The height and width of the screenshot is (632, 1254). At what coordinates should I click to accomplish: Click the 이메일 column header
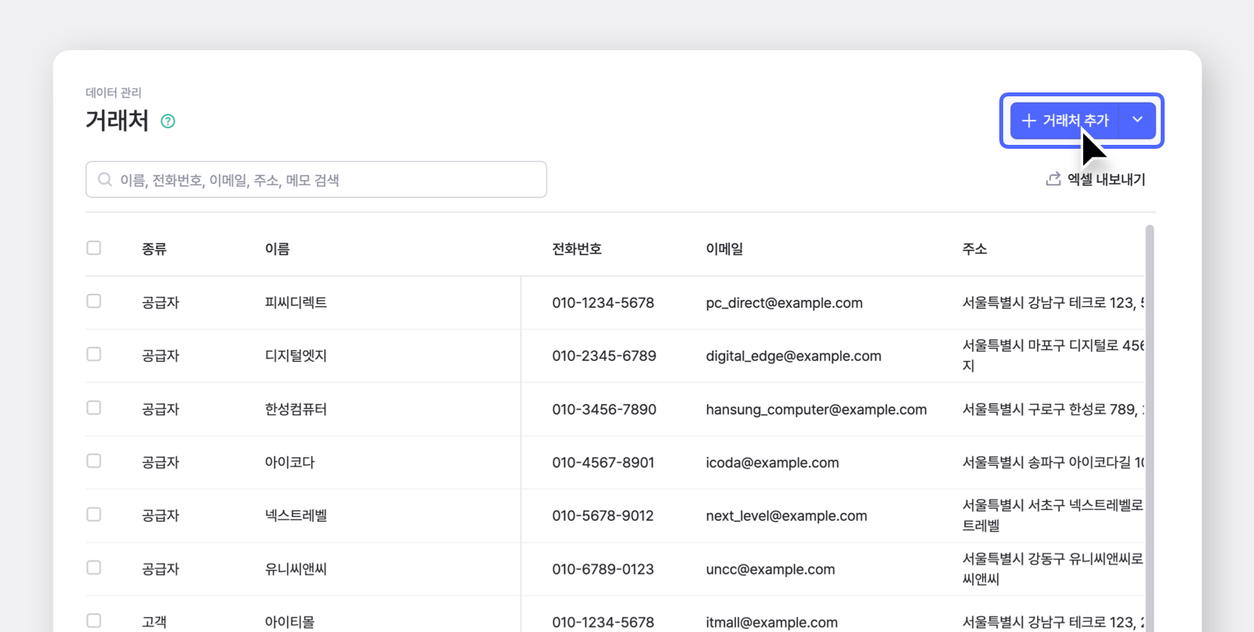pos(724,249)
